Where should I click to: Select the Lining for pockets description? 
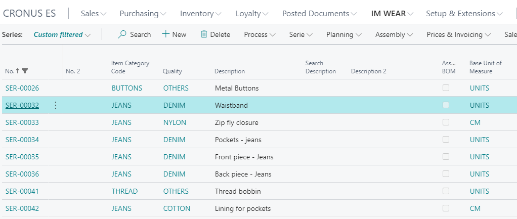(x=243, y=208)
